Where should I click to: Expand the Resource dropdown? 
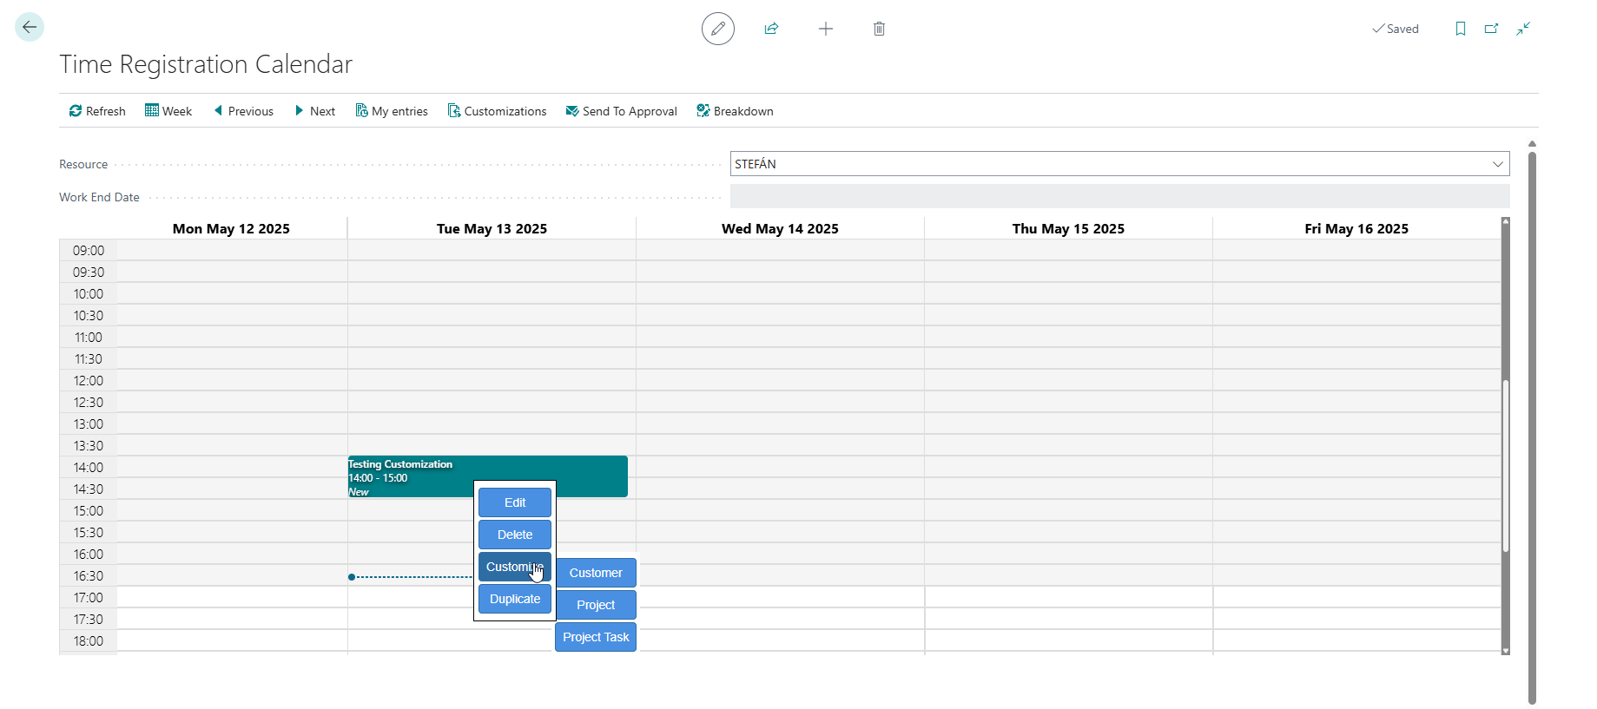click(x=1497, y=164)
